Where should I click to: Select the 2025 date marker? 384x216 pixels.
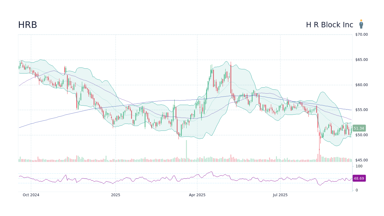click(x=115, y=195)
